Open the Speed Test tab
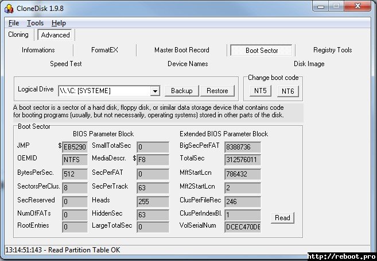The width and height of the screenshot is (377, 261). pyautogui.click(x=66, y=64)
